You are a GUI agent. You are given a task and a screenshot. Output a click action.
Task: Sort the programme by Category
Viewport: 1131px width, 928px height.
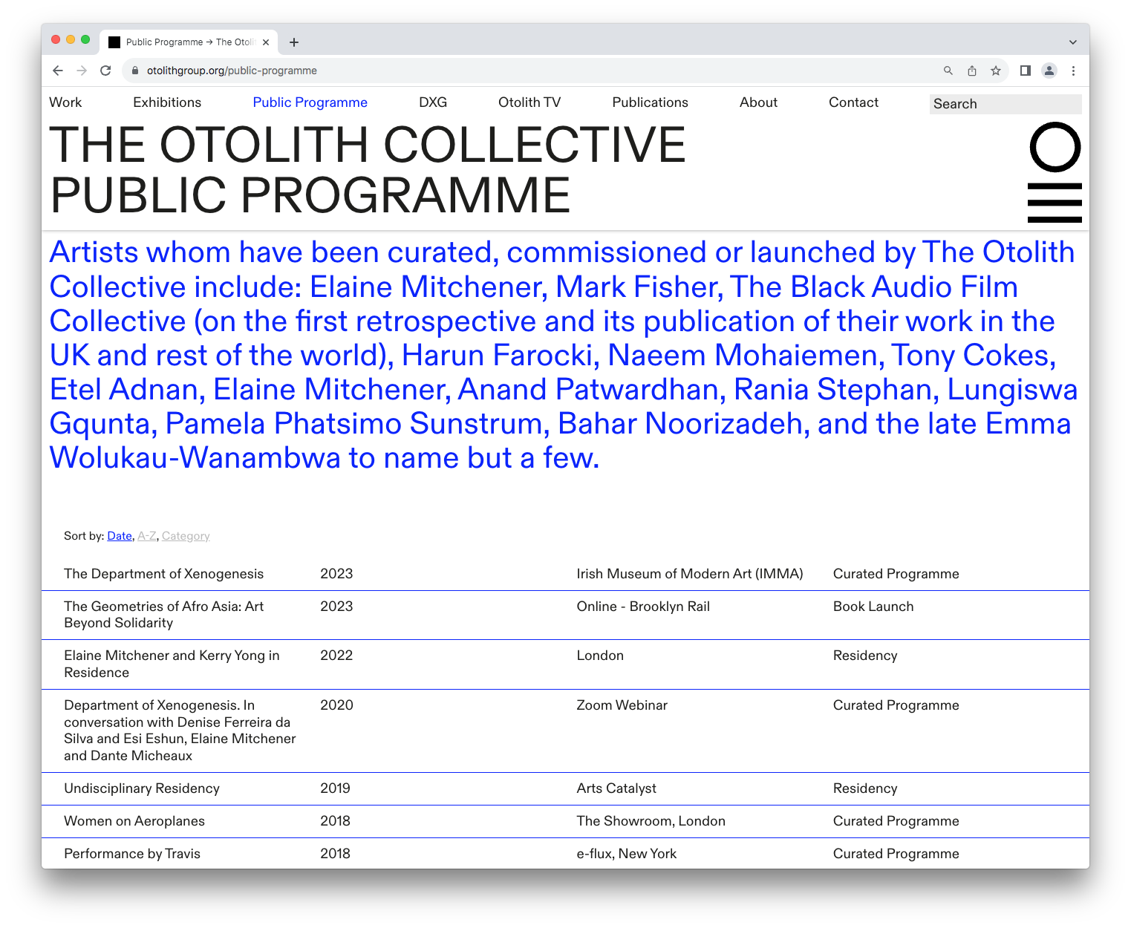pos(186,536)
